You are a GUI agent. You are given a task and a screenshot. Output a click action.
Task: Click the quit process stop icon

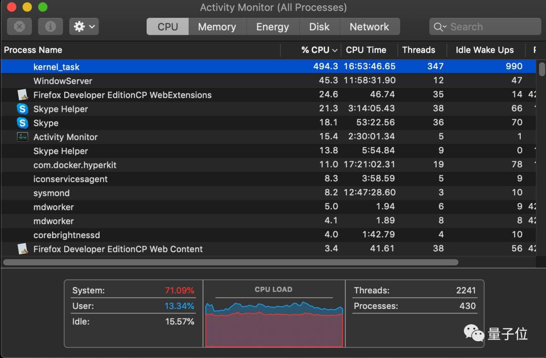[19, 27]
